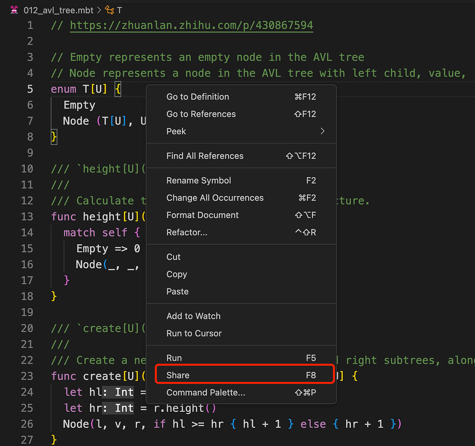Viewport: 475px width, 446px height.
Task: Click line number 26 in the gutter
Action: click(x=27, y=424)
